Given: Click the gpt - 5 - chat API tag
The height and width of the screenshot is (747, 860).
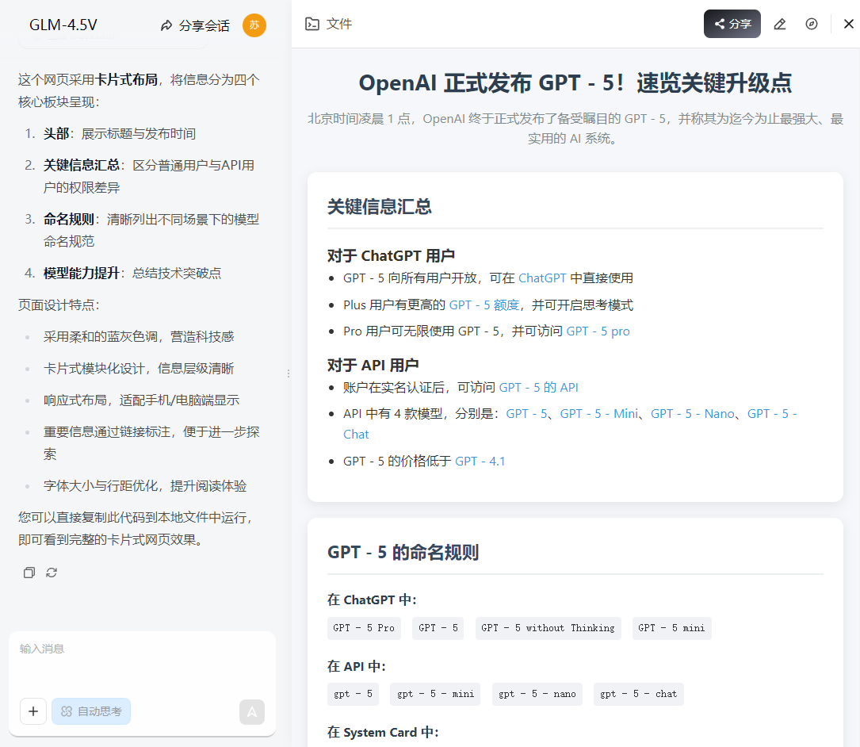Looking at the screenshot, I should click(638, 695).
